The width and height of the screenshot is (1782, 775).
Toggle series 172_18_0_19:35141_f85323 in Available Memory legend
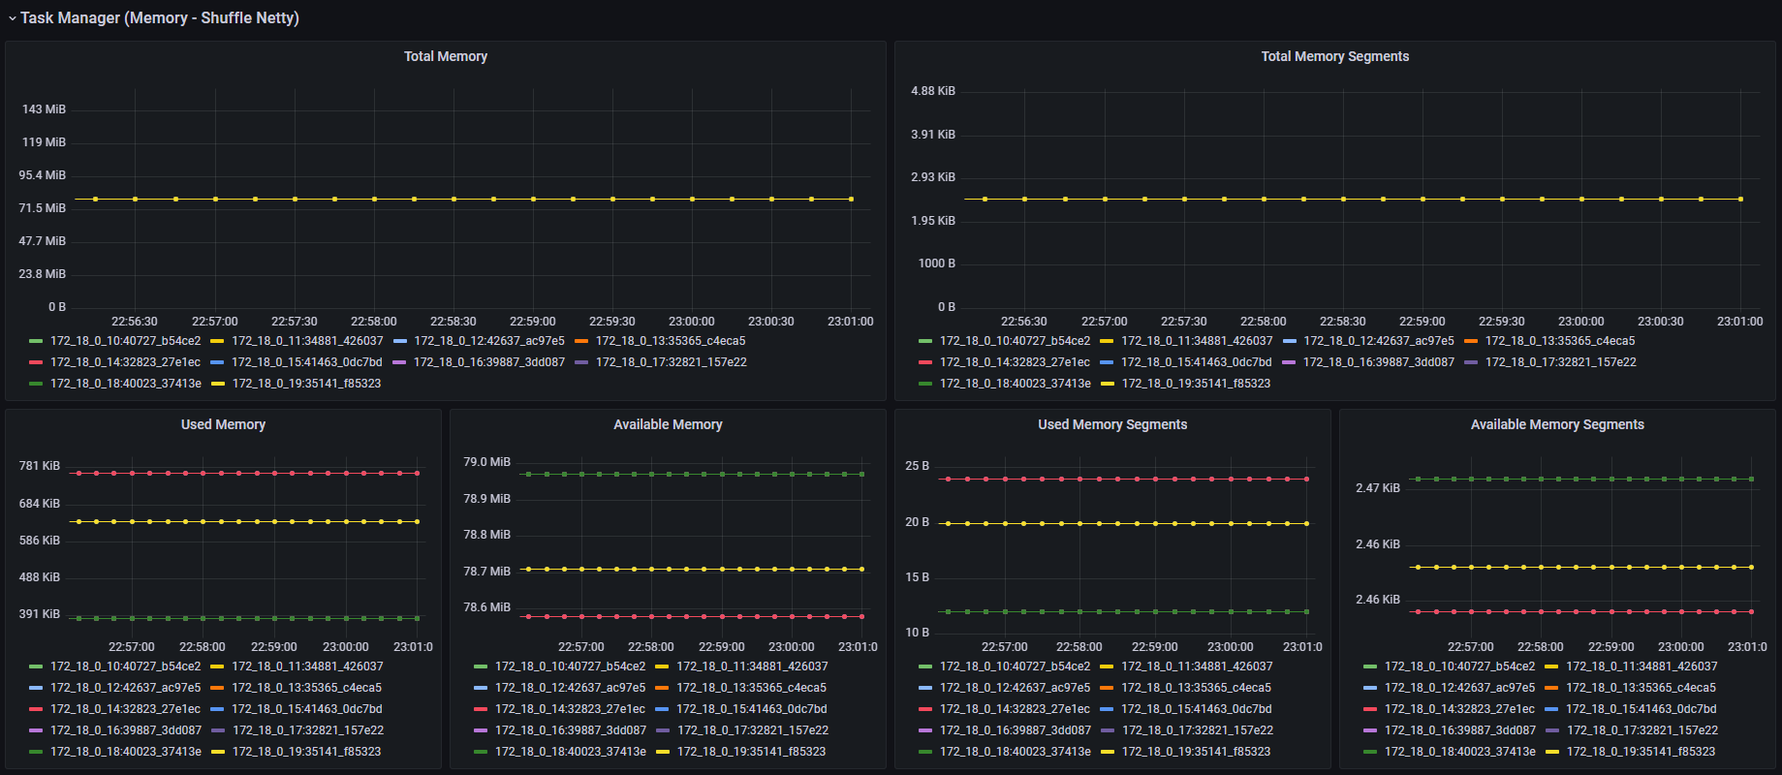(751, 752)
